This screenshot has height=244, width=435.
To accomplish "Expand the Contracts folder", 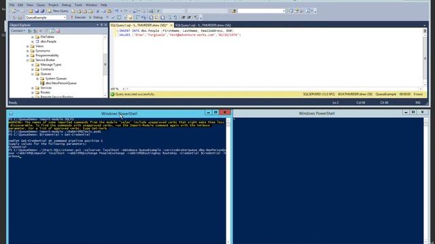I will point(33,69).
